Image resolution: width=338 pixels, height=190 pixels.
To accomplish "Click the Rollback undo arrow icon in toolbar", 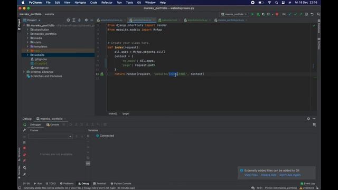I will (x=312, y=14).
